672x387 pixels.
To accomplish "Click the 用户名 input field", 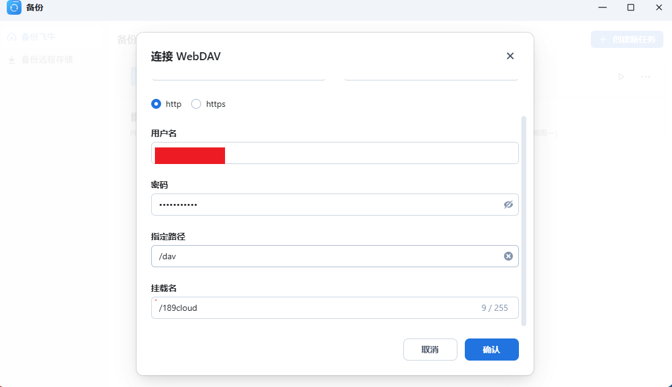I will [x=369, y=154].
